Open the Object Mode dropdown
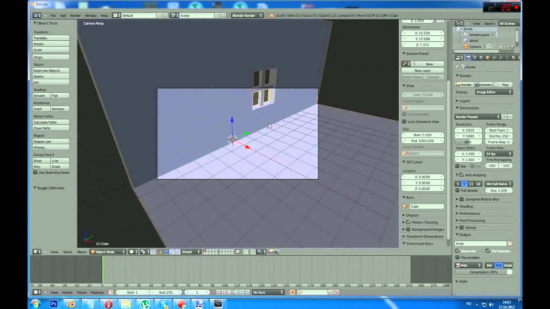 pos(108,252)
